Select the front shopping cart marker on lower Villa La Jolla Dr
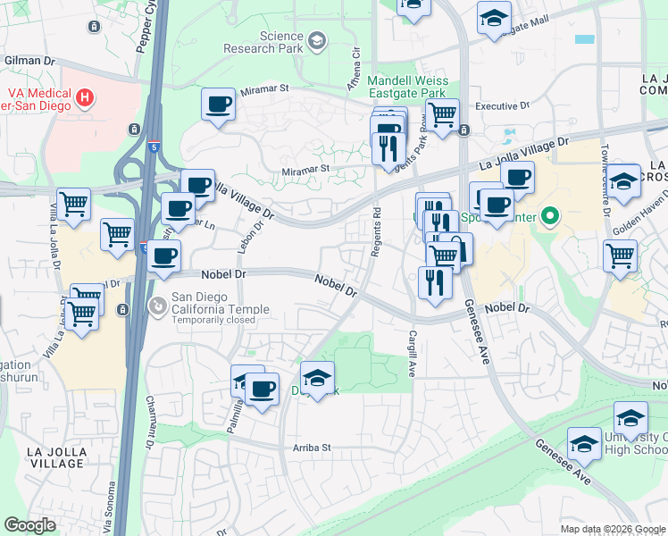This screenshot has width=668, height=536. pyautogui.click(x=82, y=315)
